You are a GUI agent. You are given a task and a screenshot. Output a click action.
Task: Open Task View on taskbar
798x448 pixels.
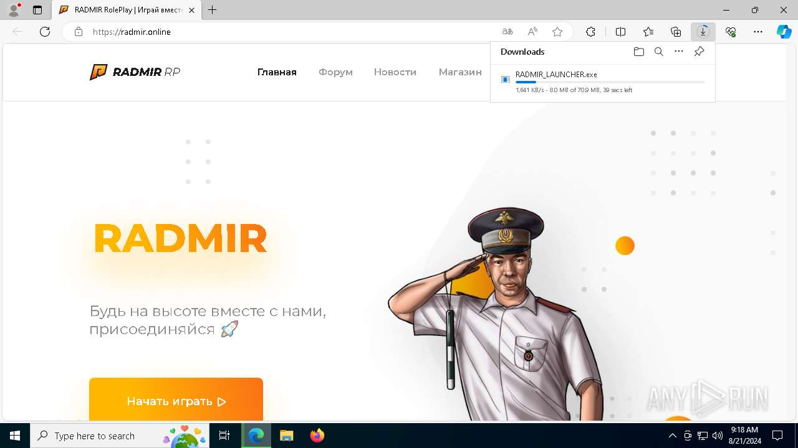(224, 436)
